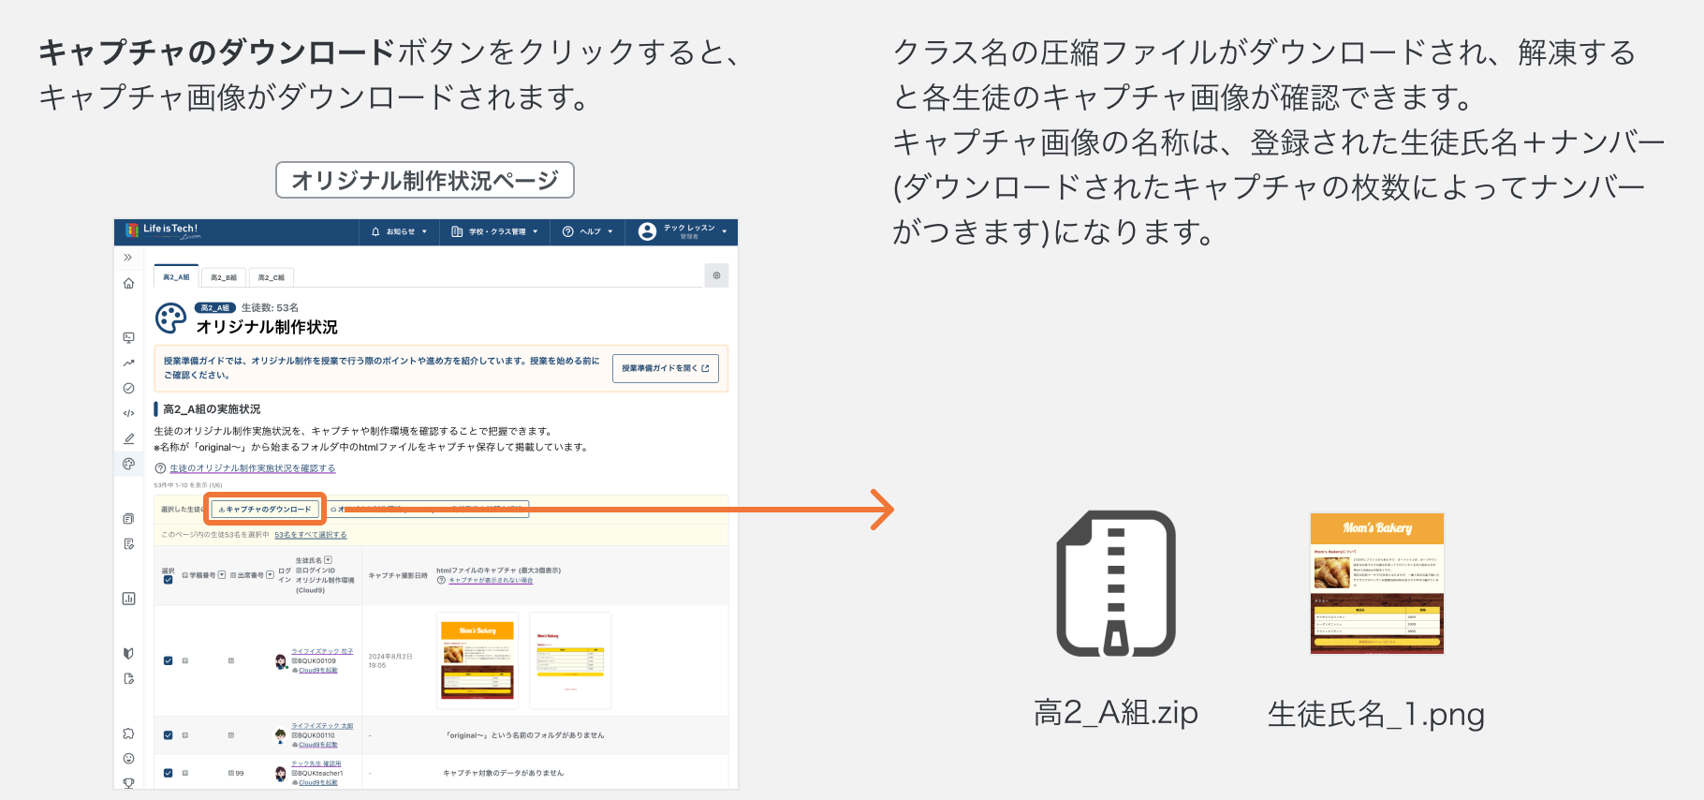Click the avatar of テック先生 確認用
Viewport: 1704px width, 800px height.
(280, 774)
